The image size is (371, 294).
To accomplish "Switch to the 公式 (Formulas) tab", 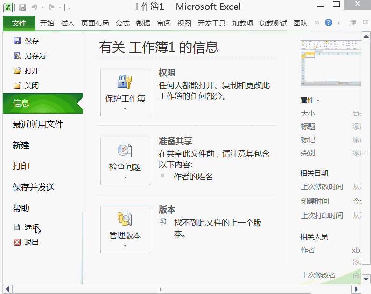I will click(123, 23).
